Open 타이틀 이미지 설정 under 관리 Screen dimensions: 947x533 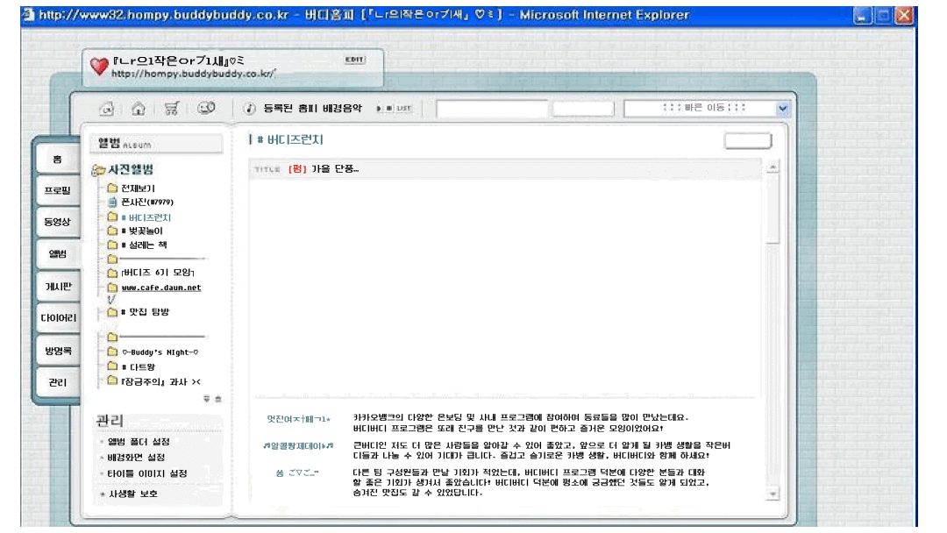pyautogui.click(x=146, y=474)
